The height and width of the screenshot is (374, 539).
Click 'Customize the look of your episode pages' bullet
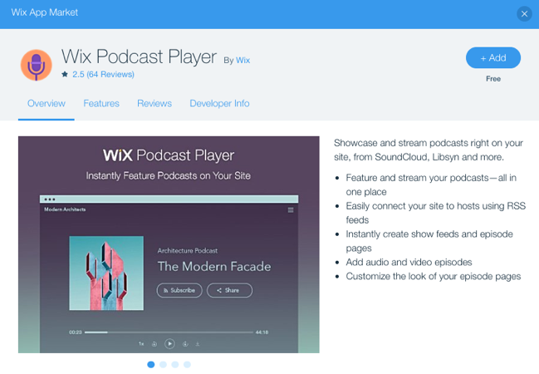[434, 277]
